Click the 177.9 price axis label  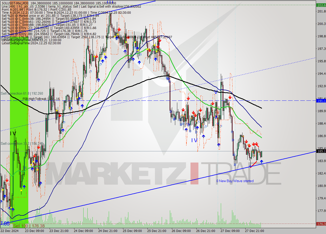[321, 211]
